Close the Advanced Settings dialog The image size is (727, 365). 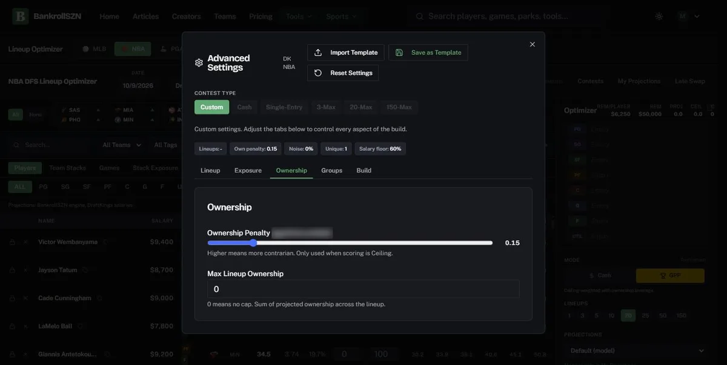(x=533, y=44)
